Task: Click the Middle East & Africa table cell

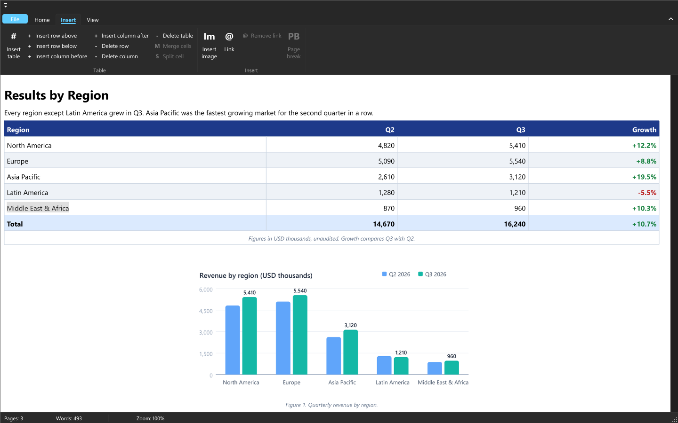Action: click(x=135, y=208)
